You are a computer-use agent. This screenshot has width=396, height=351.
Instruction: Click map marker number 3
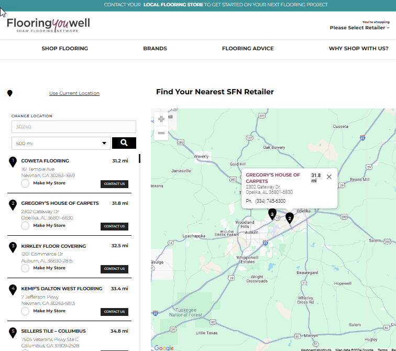272,214
